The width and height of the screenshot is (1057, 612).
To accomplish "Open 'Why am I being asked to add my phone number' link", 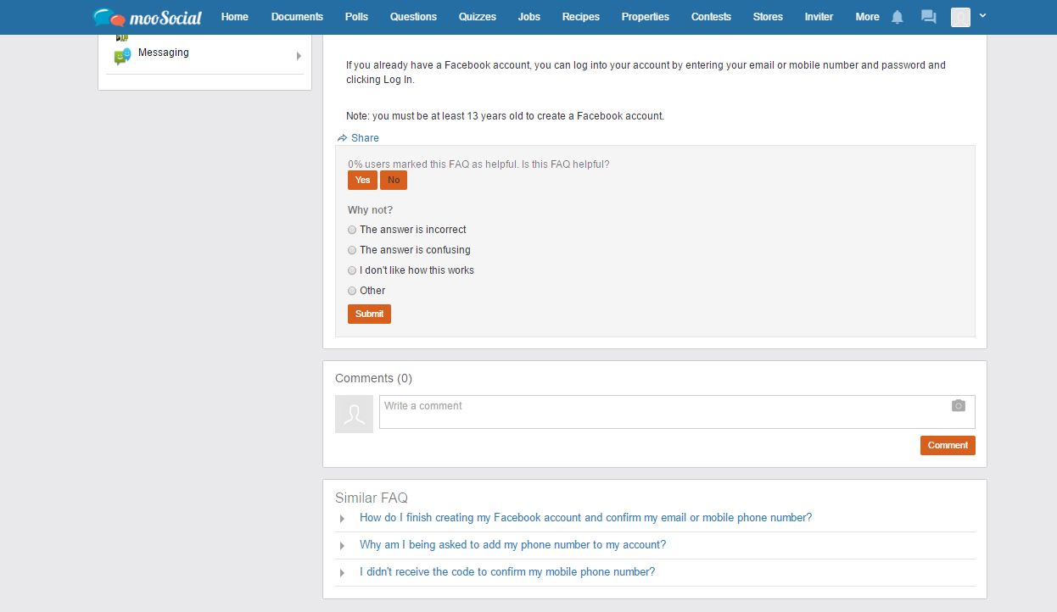I will 512,545.
